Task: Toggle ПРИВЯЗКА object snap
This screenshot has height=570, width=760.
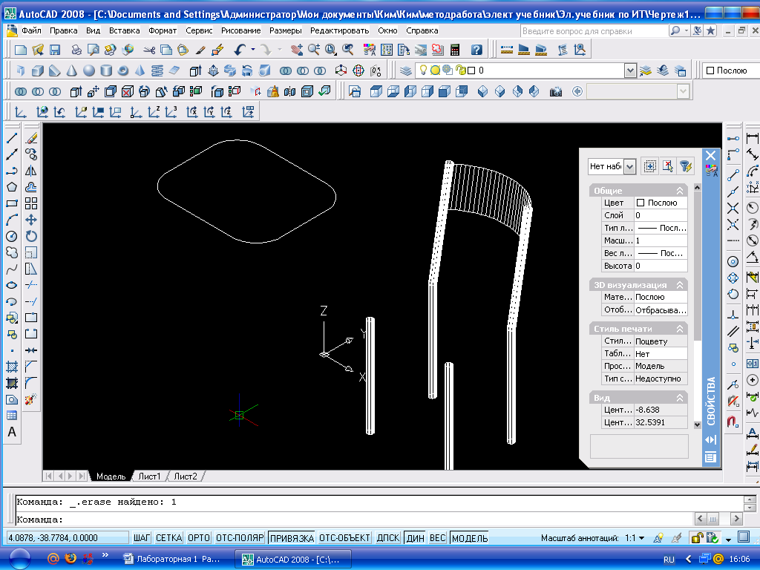Action: click(x=292, y=538)
